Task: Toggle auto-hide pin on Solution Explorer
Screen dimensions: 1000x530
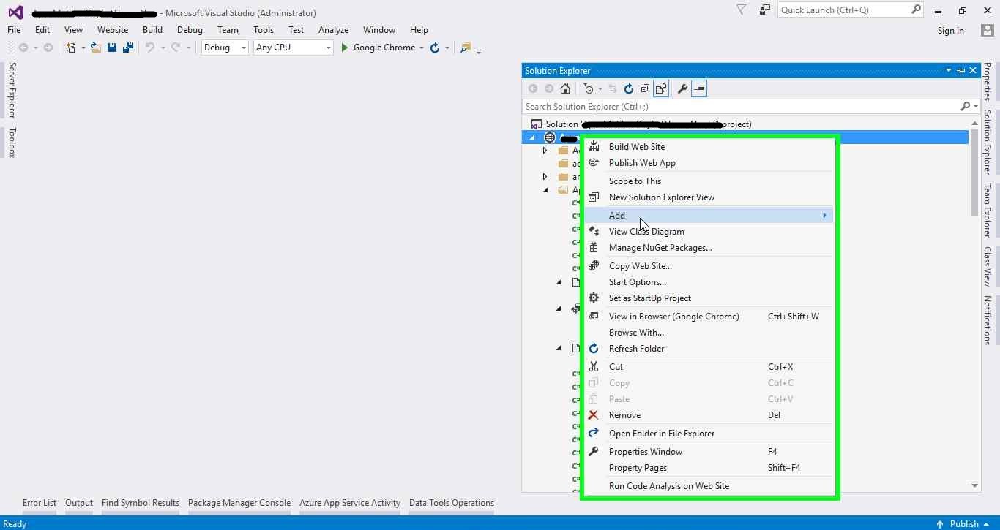Action: (961, 70)
